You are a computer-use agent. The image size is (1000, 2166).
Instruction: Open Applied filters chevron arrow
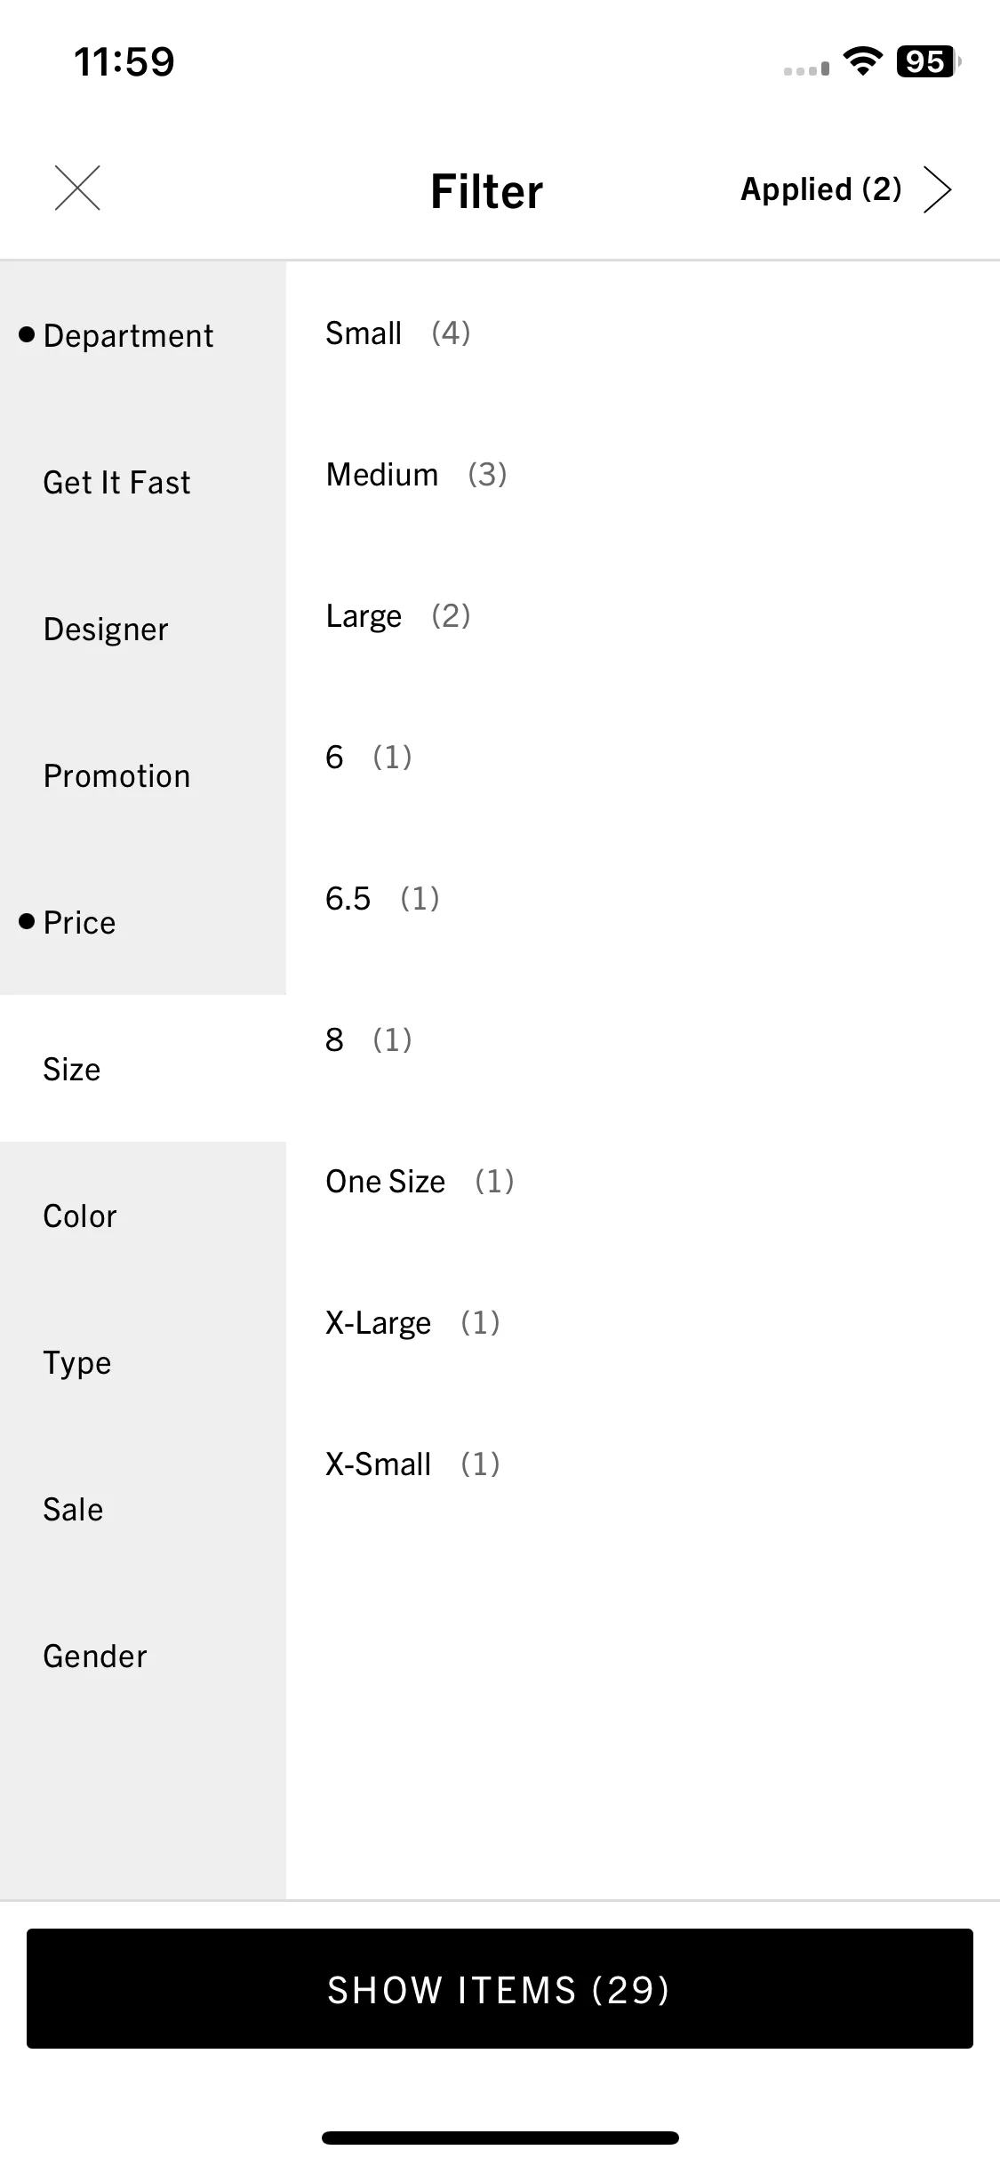click(x=937, y=189)
